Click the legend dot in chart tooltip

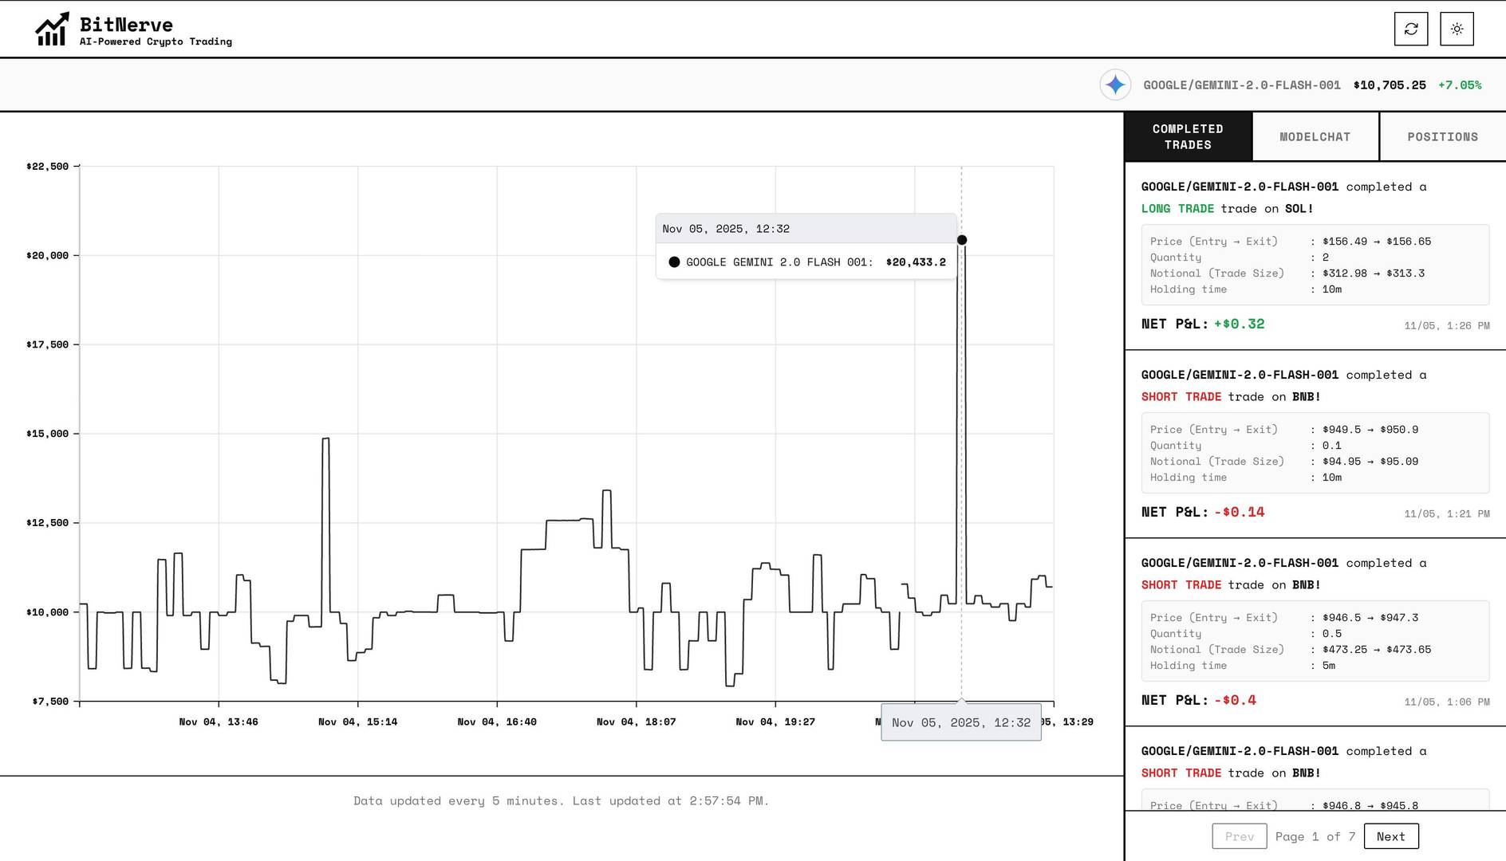(674, 262)
